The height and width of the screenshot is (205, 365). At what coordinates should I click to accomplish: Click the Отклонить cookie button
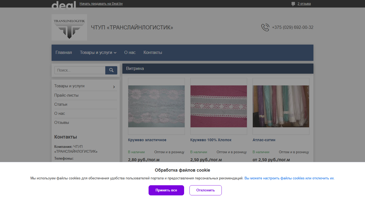point(205,190)
